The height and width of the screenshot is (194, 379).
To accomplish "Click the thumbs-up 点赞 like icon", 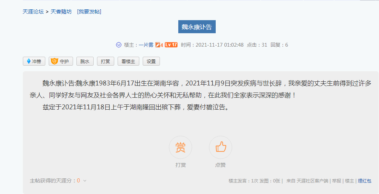I will click(x=221, y=147).
